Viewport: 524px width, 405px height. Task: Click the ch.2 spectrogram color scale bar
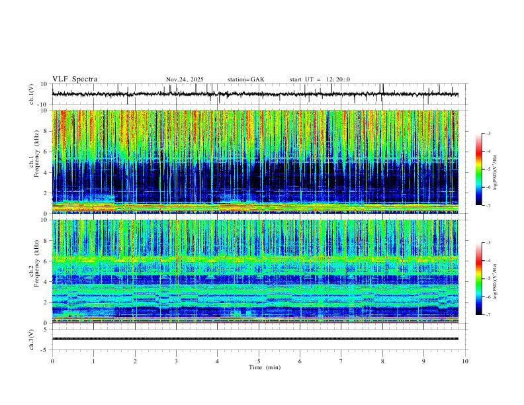tap(479, 279)
